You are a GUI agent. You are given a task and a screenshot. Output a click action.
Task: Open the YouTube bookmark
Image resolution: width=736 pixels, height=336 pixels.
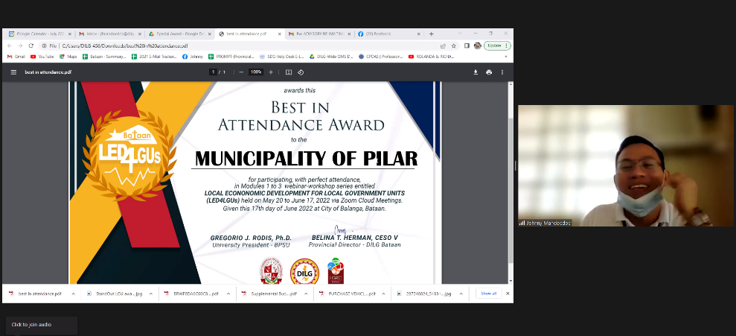coord(42,57)
